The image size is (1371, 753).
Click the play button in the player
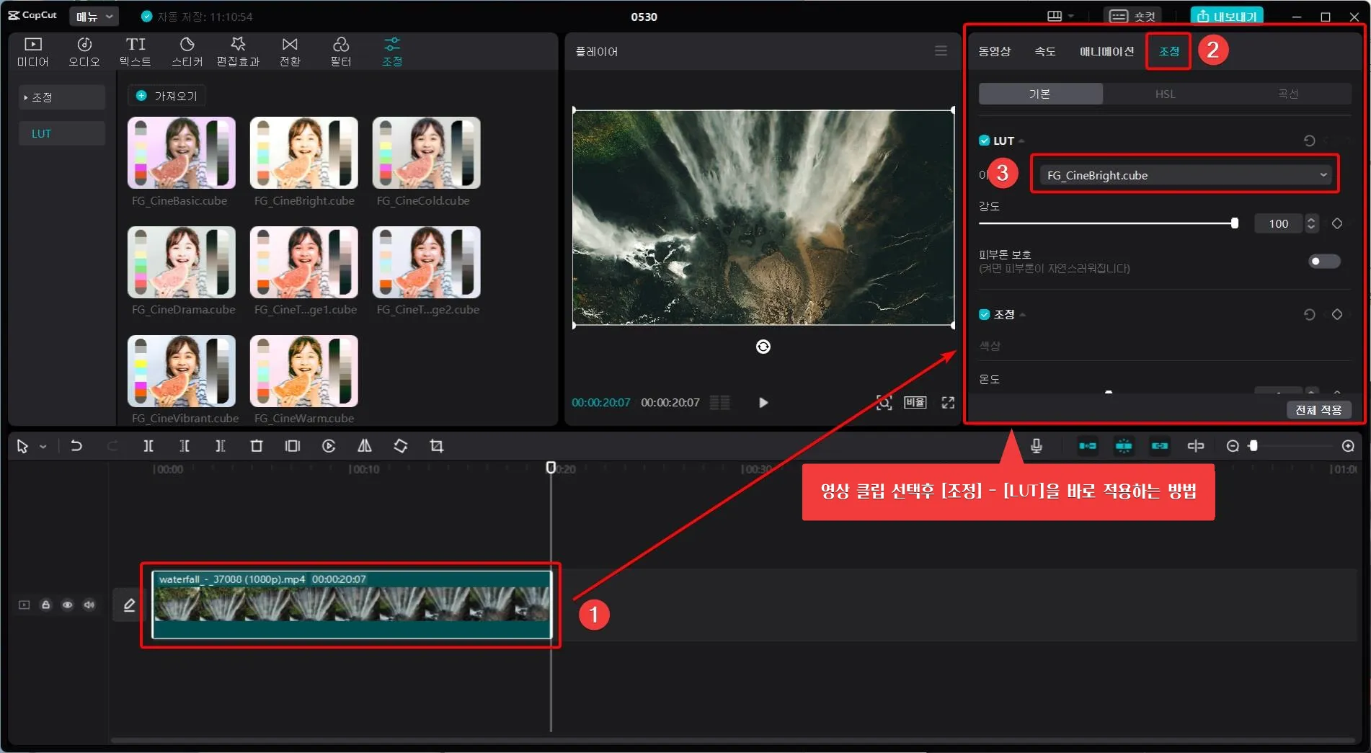[x=763, y=402]
